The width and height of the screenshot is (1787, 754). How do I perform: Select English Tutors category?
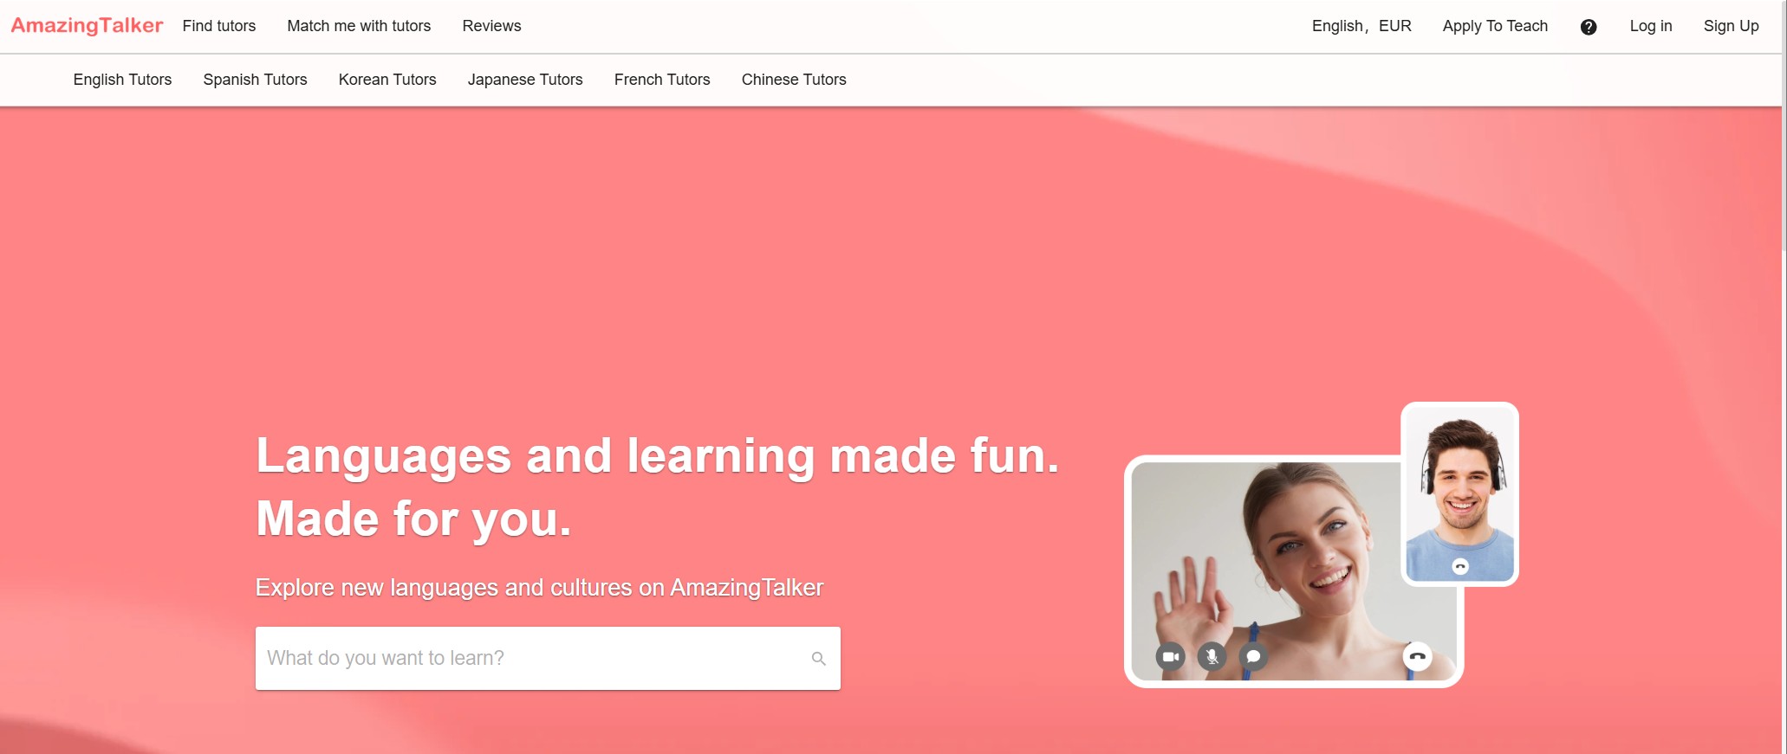(x=122, y=80)
